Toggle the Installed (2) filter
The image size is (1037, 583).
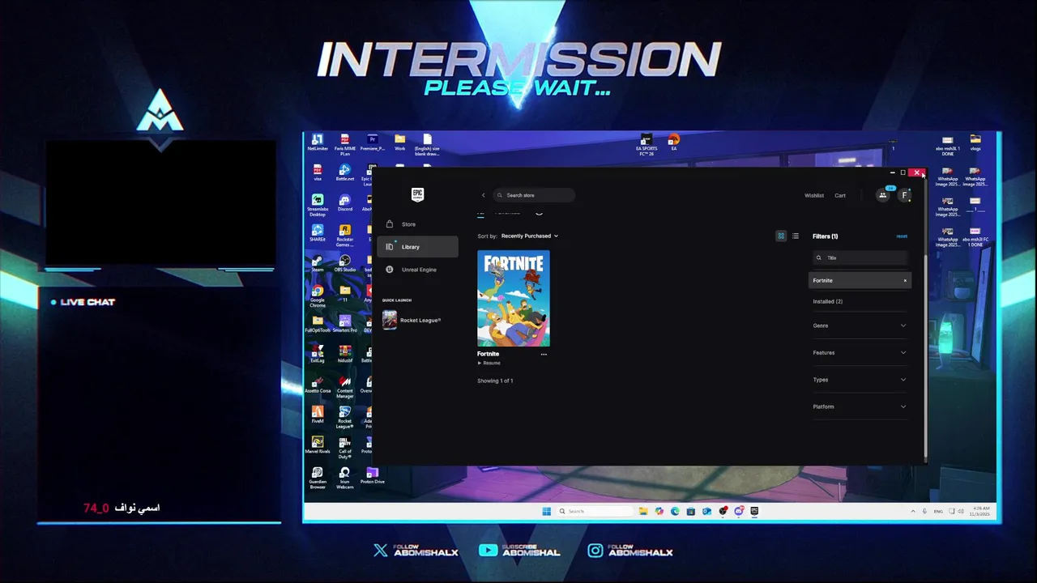click(x=827, y=301)
